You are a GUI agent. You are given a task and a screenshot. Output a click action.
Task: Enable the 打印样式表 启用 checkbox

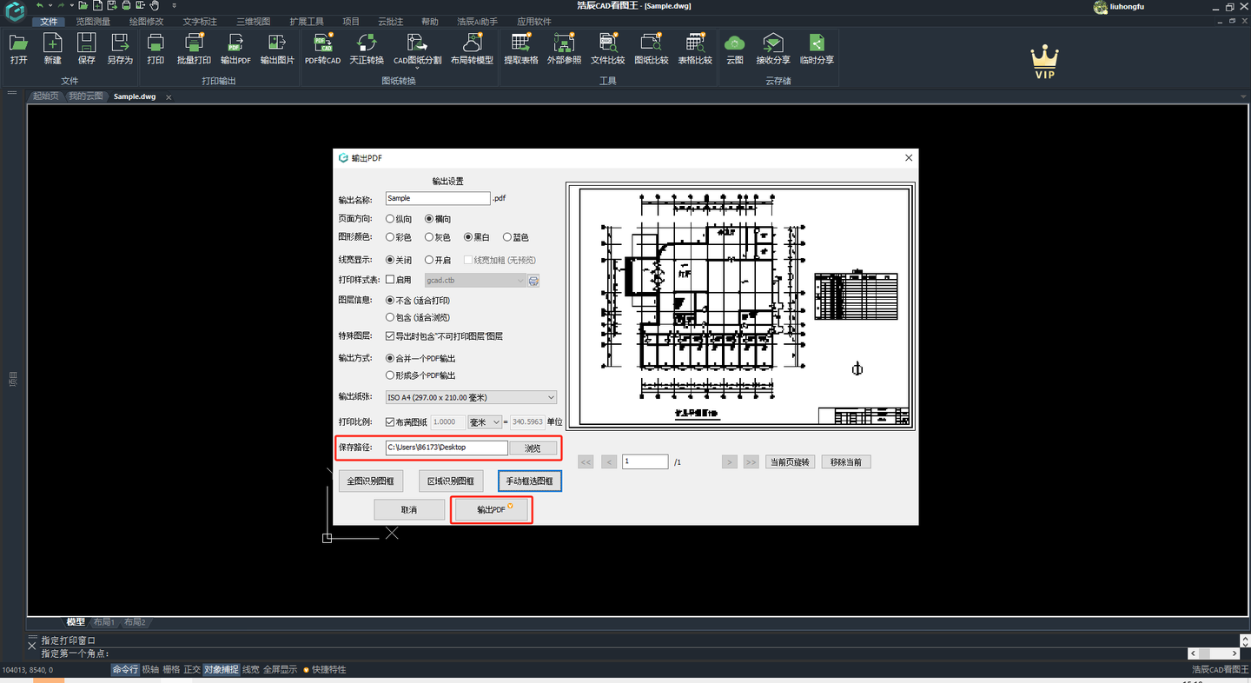[390, 280]
